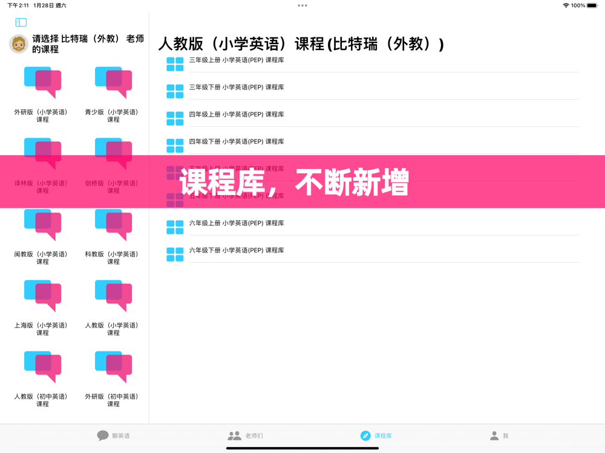605x453 pixels.
Task: Open 外研版（初中英语）课程 chat bubble icon
Action: pyautogui.click(x=114, y=367)
